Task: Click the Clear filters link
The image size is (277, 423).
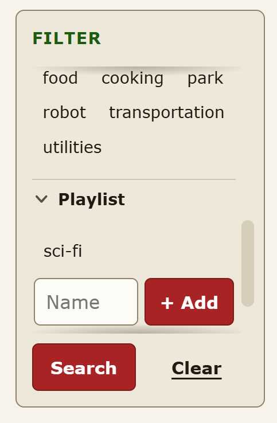Action: click(197, 369)
